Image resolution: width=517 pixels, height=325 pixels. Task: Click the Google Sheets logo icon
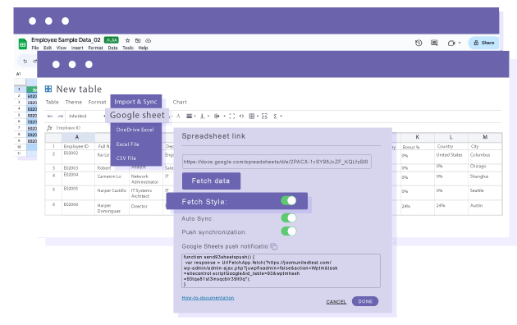point(22,43)
